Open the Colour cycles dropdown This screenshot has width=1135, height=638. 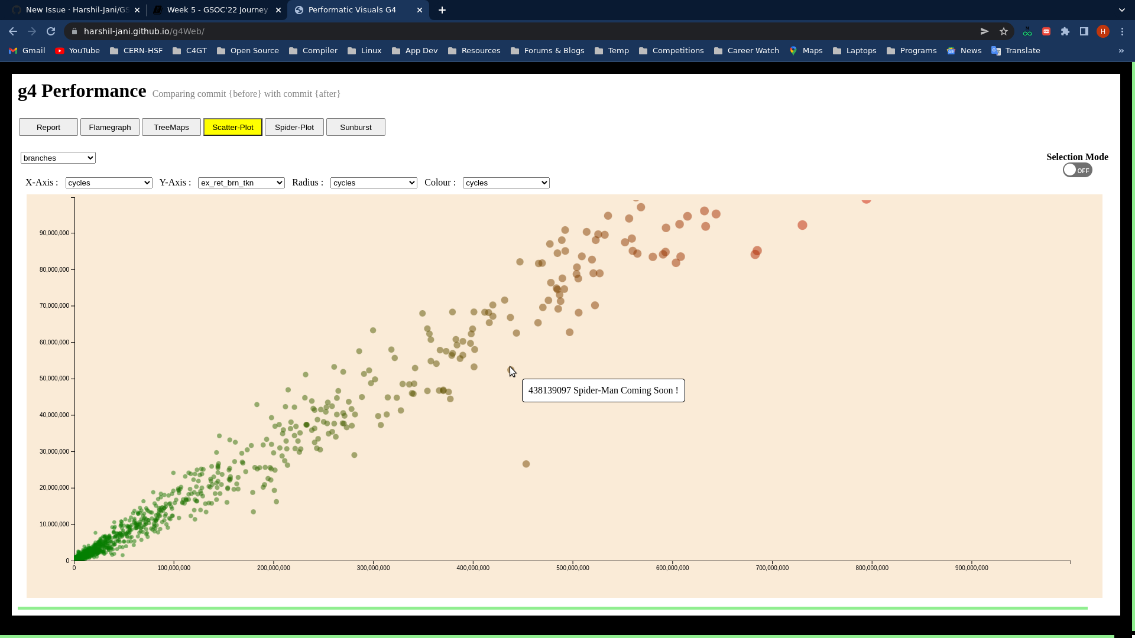click(506, 183)
